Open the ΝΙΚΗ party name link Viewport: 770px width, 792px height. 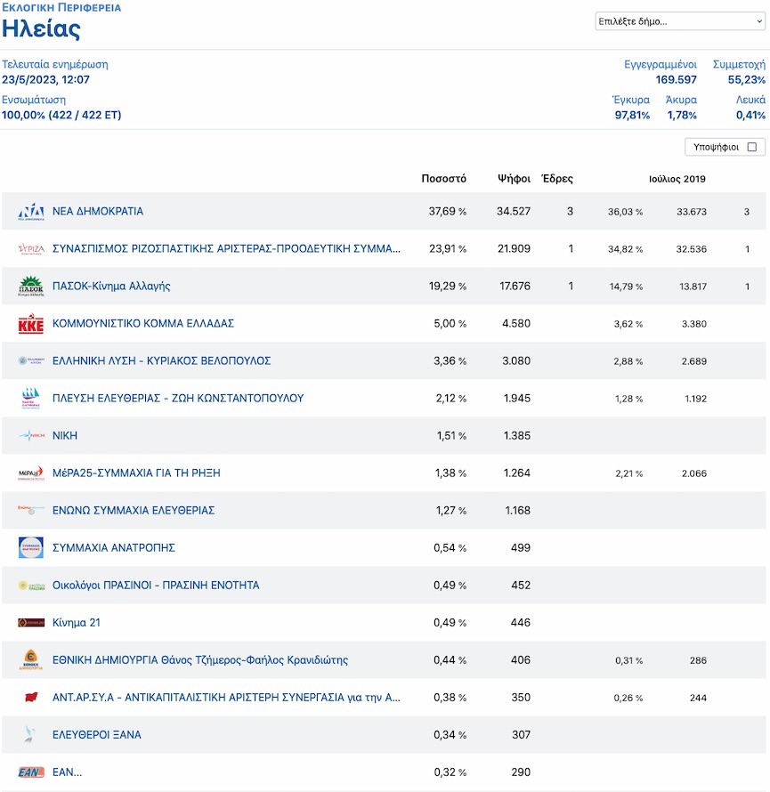coord(65,435)
